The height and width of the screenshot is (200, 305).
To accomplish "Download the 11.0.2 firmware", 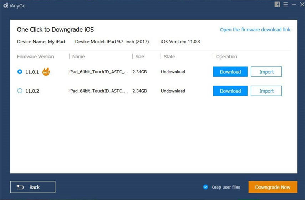I will 230,91.
